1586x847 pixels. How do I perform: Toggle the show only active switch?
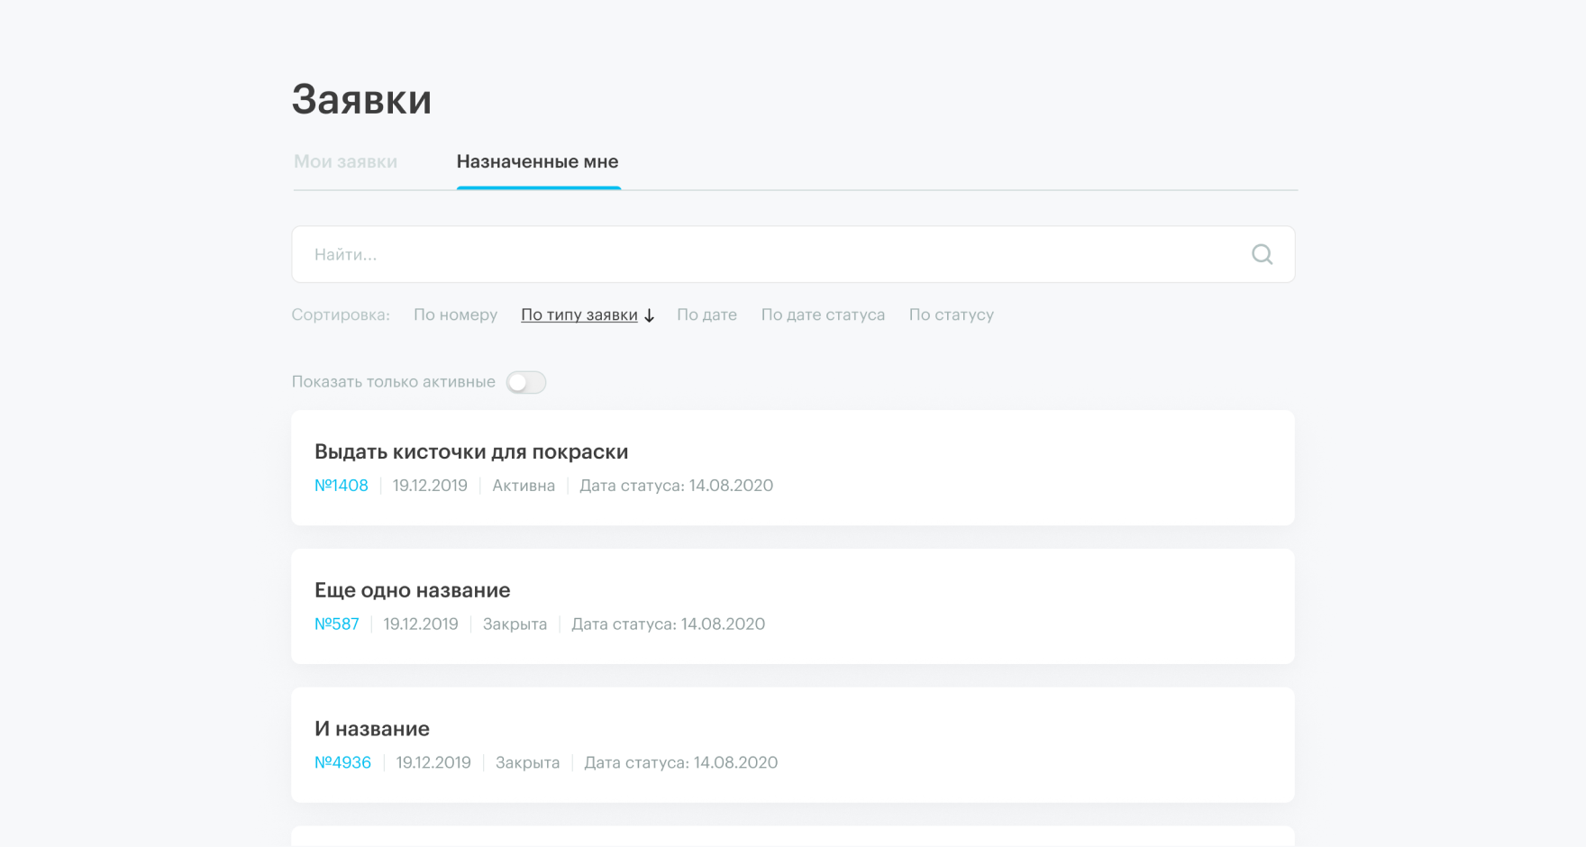[x=526, y=382]
